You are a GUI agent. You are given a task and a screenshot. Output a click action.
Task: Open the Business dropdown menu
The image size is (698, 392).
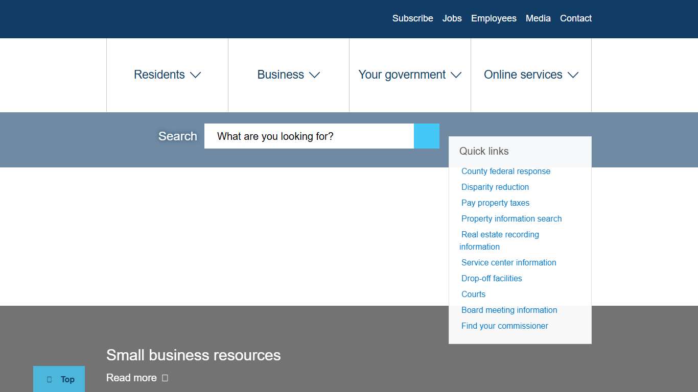click(x=288, y=75)
